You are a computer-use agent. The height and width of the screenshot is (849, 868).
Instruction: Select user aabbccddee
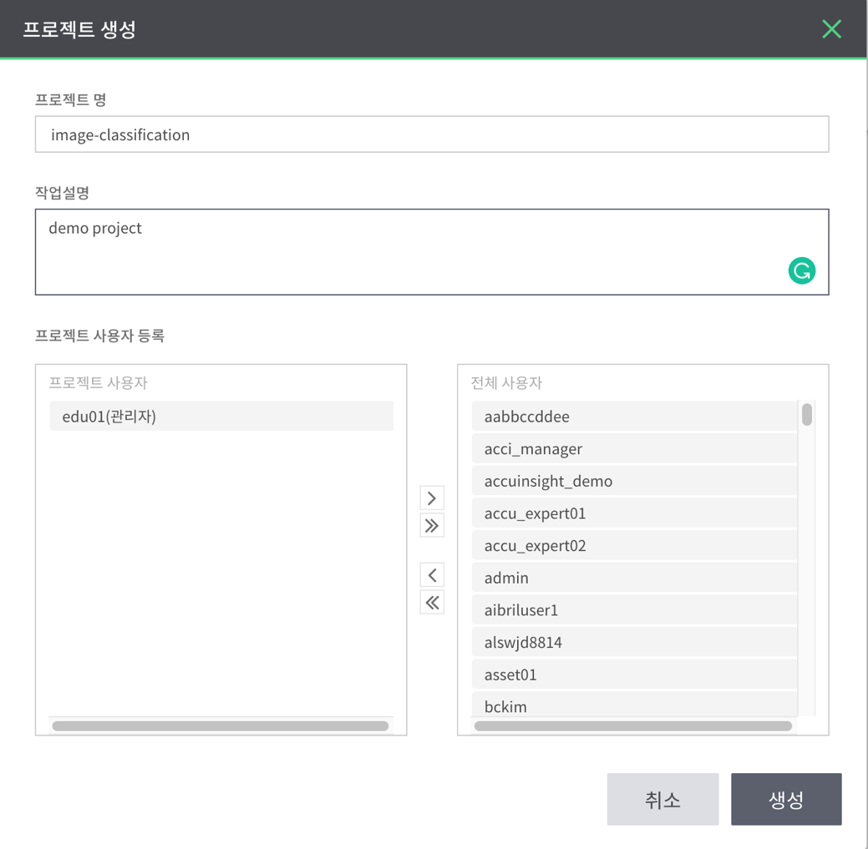(634, 416)
